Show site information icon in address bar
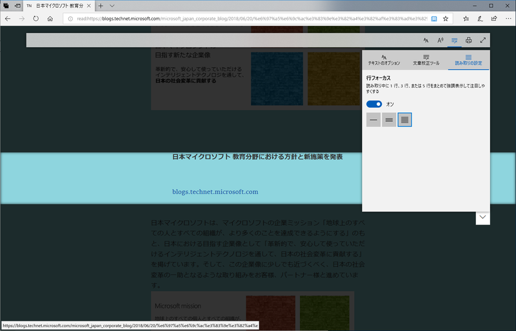 click(70, 19)
